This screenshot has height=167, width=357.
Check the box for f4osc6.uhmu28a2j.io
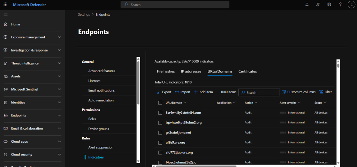pos(160,162)
